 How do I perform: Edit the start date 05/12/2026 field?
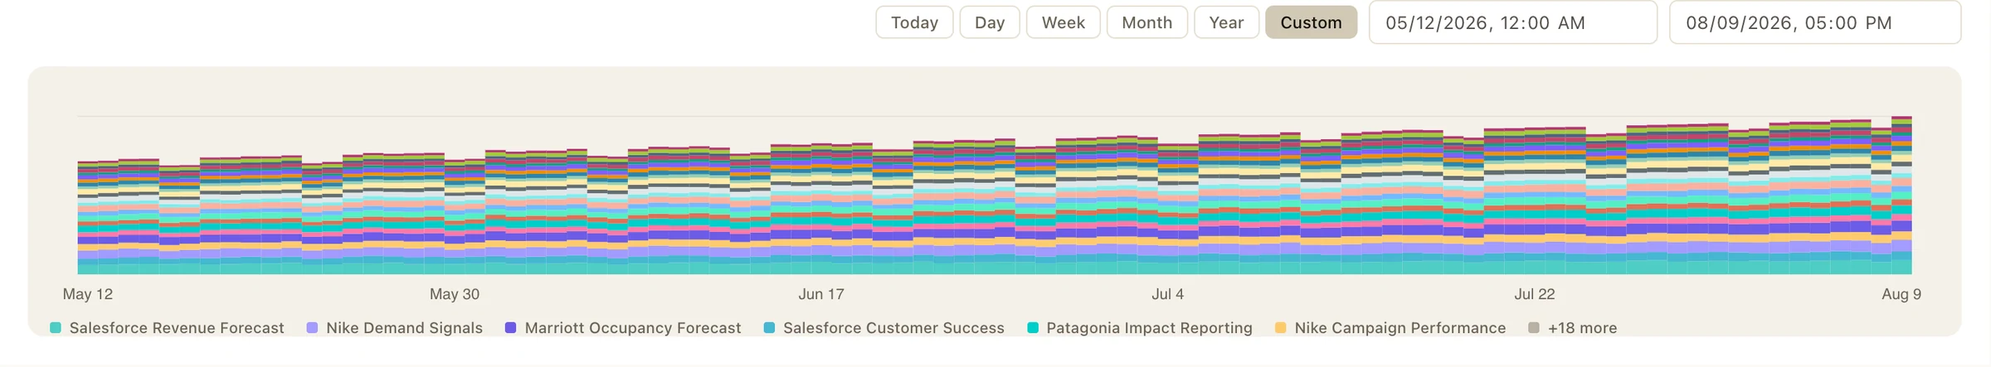[x=1512, y=22]
